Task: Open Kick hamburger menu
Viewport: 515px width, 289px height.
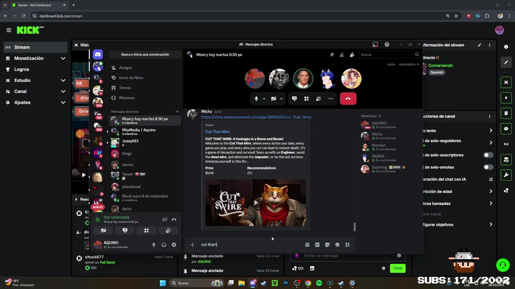Action: point(9,30)
